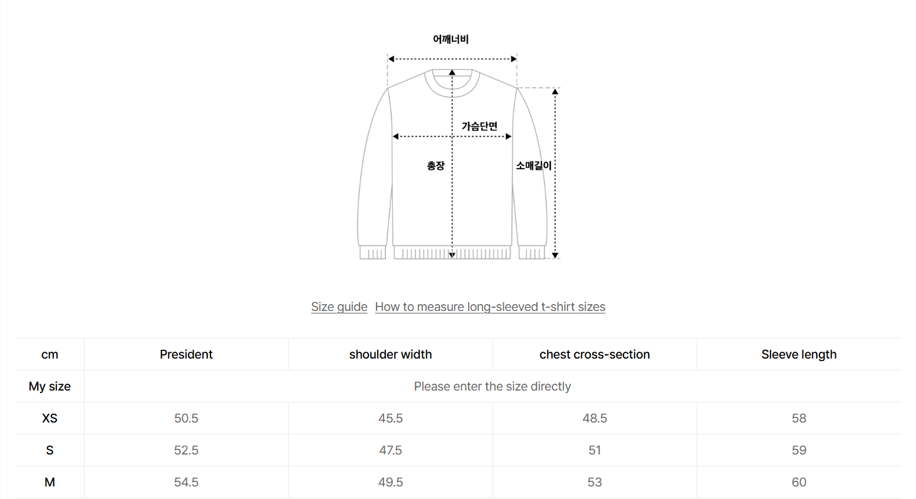Screen dimensions: 916x499
Task: Click the 어깨너비 label on diagram
Action: pos(450,39)
